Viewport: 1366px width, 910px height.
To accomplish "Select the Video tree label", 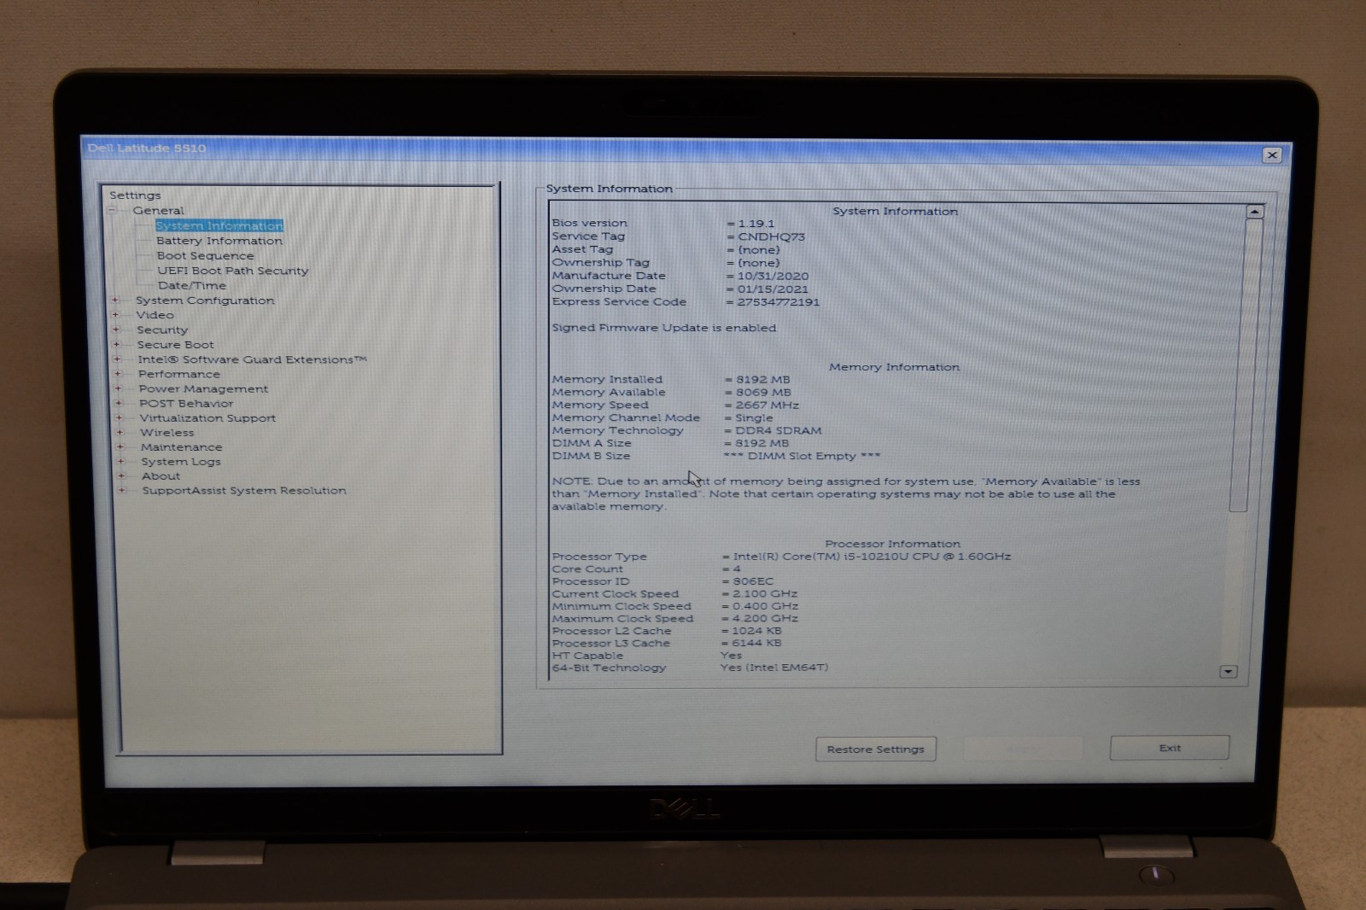I will (x=155, y=315).
